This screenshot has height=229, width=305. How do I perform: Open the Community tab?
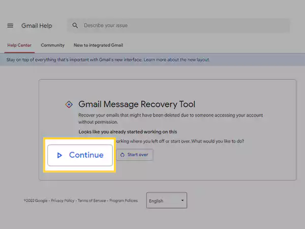coord(52,45)
